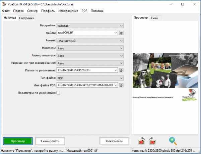Click the VueScan app icon in title bar

(4, 4)
